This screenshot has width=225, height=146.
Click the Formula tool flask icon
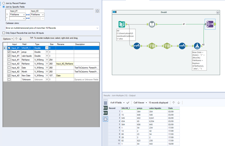(198, 46)
